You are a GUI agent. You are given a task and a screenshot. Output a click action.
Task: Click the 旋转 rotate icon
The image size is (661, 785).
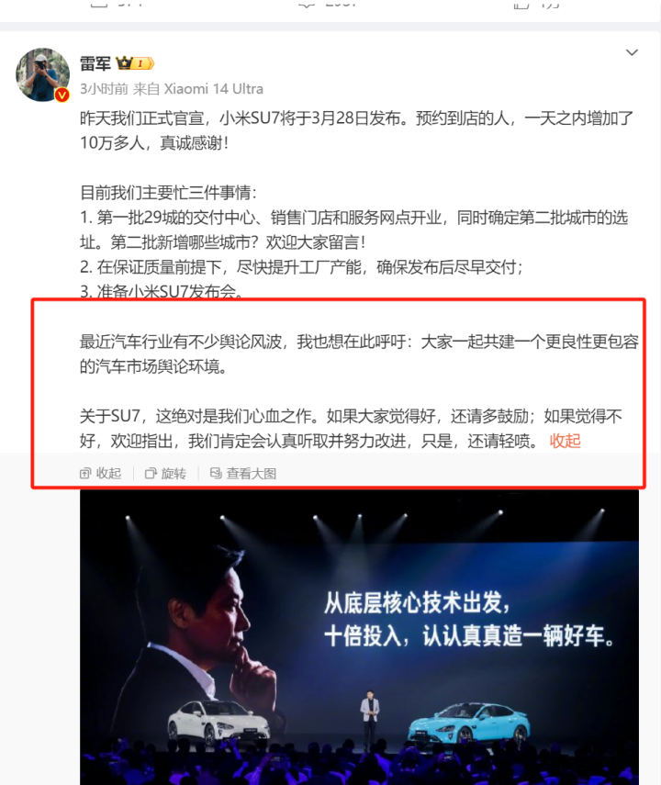pyautogui.click(x=151, y=473)
